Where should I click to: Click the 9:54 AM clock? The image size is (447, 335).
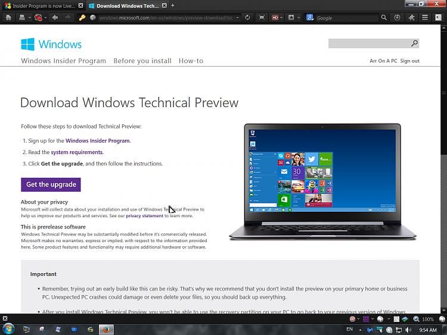pos(427,330)
